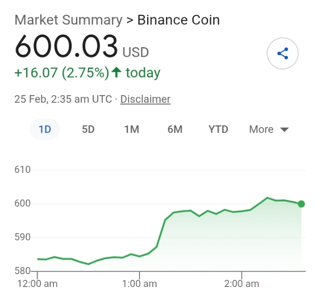This screenshot has width=320, height=297.
Task: Click the green current price dot
Action: (301, 204)
